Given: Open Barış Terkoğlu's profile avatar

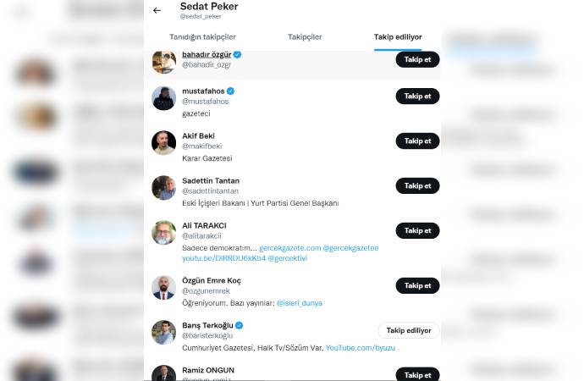Looking at the screenshot, I should [x=163, y=332].
